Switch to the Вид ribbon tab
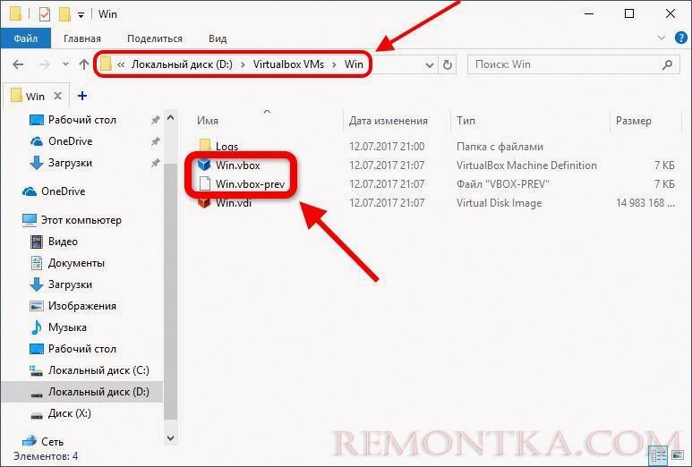 (218, 38)
